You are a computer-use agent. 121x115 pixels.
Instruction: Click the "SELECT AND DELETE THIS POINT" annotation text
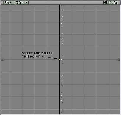(x=37, y=55)
